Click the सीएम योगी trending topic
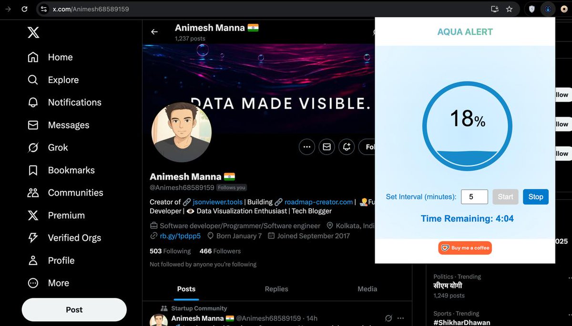The image size is (572, 326). coord(448,286)
